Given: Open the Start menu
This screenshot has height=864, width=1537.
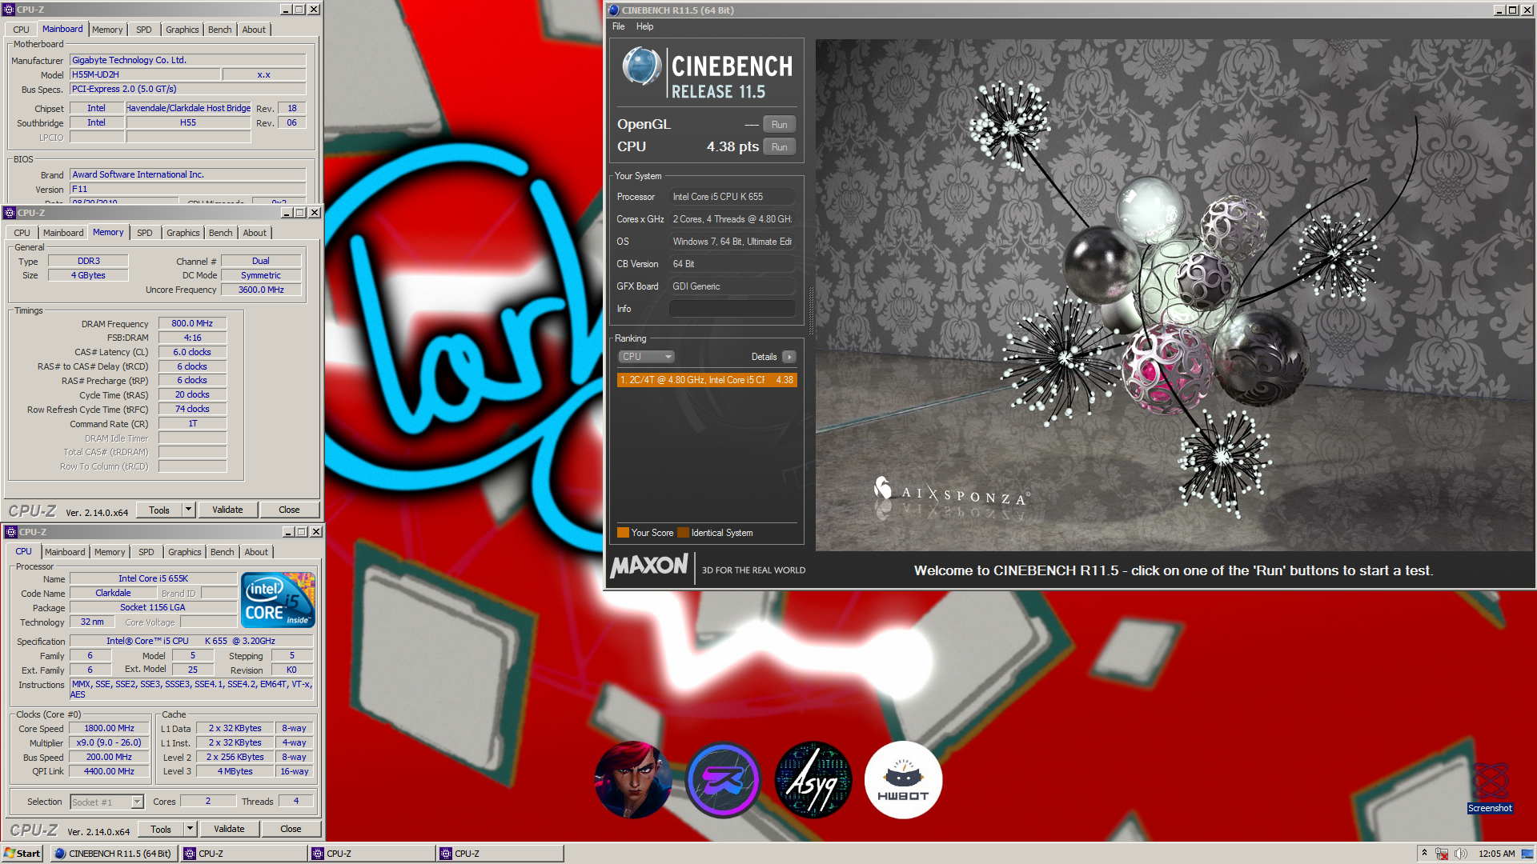Looking at the screenshot, I should click(x=22, y=854).
